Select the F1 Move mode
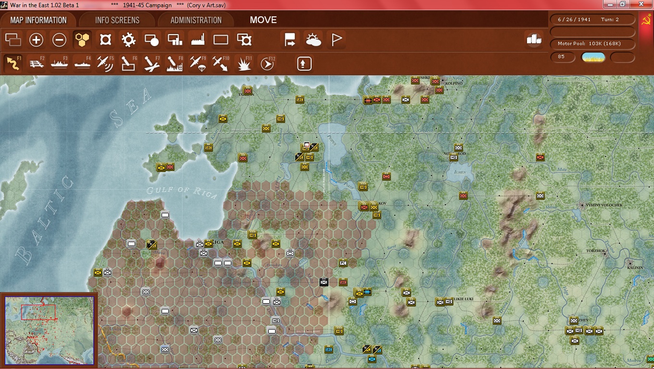654x369 pixels. (x=13, y=63)
